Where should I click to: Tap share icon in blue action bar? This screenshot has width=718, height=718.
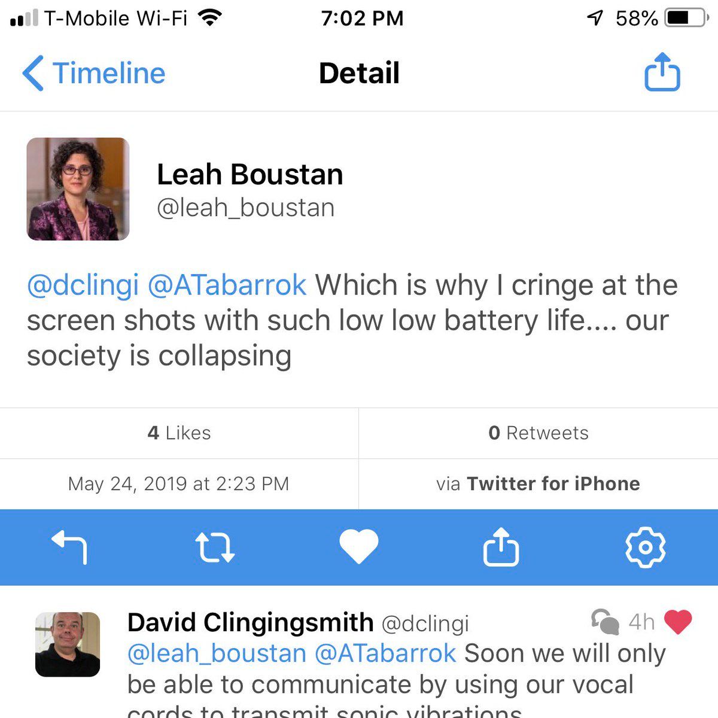point(501,547)
